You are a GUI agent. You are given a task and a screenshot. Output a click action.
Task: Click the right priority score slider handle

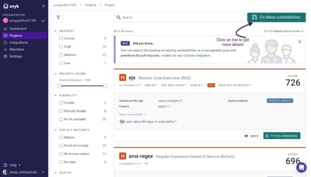(105, 86)
